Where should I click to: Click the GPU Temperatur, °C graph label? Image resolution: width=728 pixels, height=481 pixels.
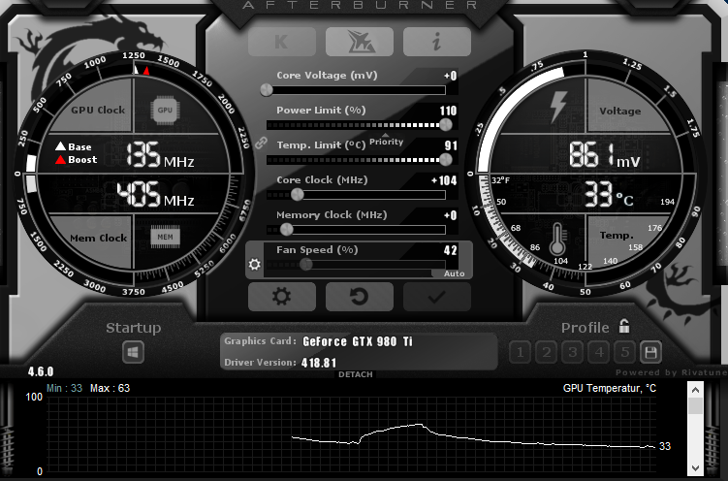(610, 388)
